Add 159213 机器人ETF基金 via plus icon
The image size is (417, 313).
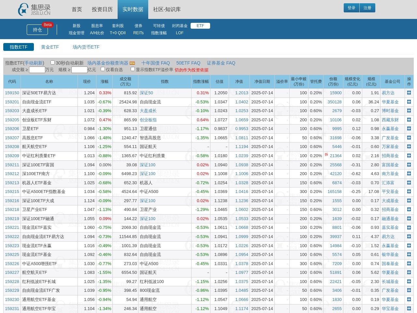click(409, 183)
